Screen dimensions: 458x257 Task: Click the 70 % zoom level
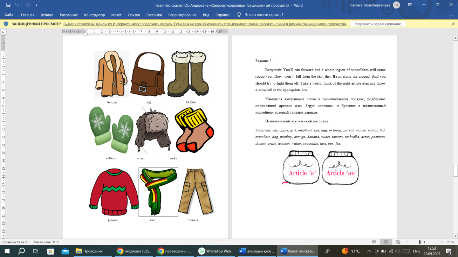[x=451, y=242]
